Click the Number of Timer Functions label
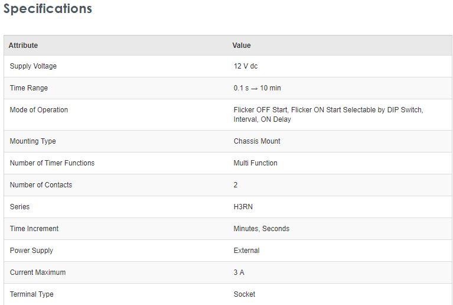The image size is (453, 305). point(52,163)
